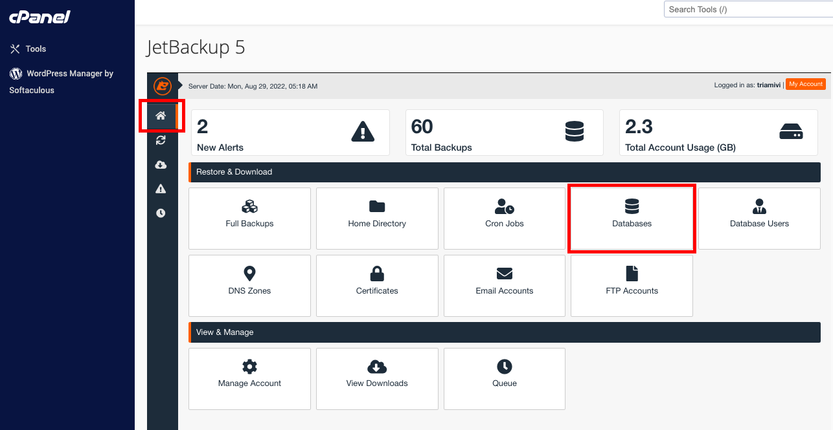This screenshot has height=430, width=833.
Task: Open Tools in the cPanel sidebar
Action: tap(36, 49)
